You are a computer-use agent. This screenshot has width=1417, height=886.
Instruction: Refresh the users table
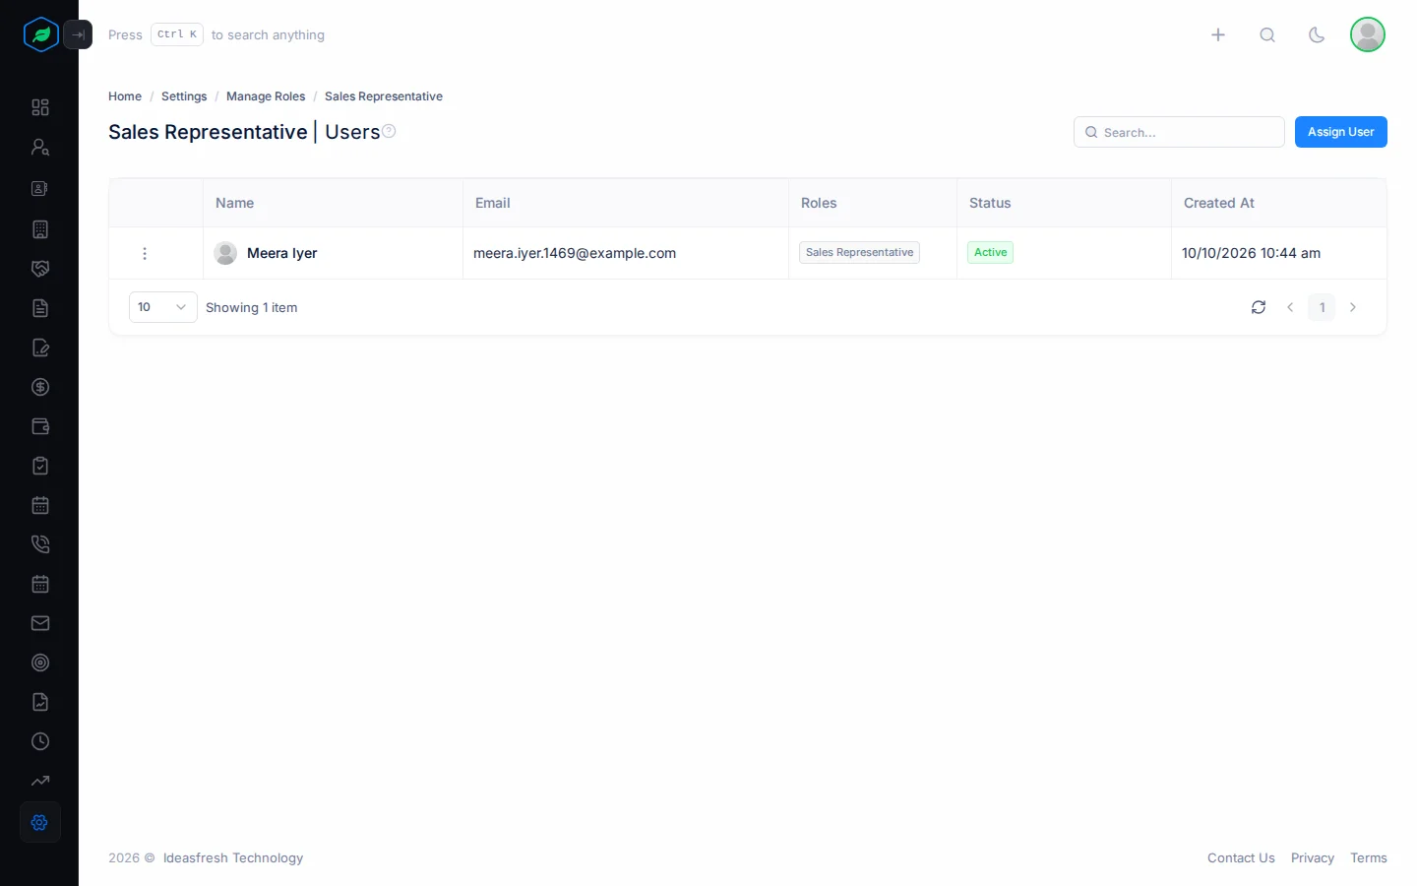(1259, 307)
